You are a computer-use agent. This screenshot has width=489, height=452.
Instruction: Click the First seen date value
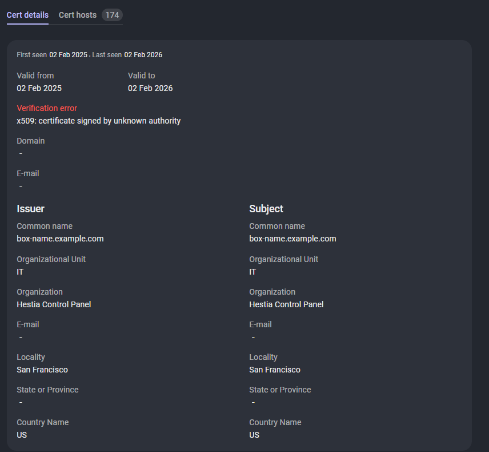pyautogui.click(x=68, y=55)
